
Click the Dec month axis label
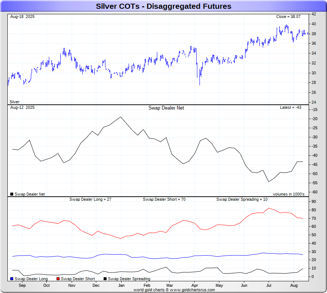[96, 286]
